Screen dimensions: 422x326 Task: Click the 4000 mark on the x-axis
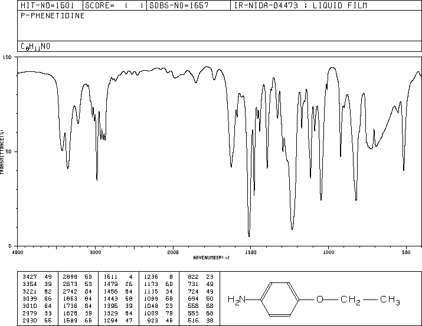(18, 252)
